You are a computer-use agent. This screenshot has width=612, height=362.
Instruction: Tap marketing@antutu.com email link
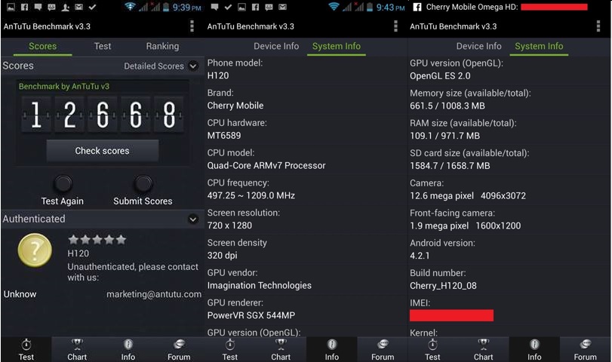coord(154,294)
